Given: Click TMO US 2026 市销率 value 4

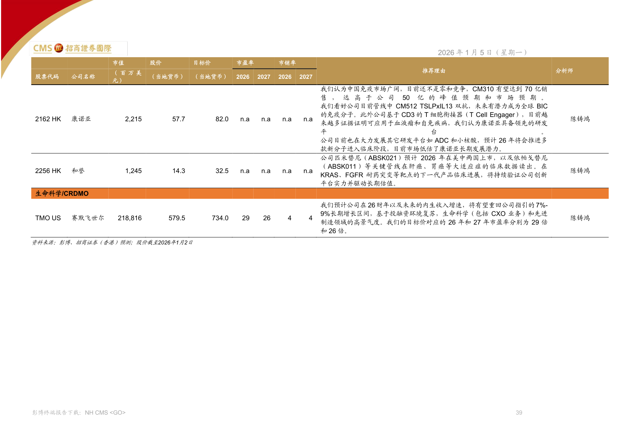Looking at the screenshot, I should pyautogui.click(x=290, y=218).
